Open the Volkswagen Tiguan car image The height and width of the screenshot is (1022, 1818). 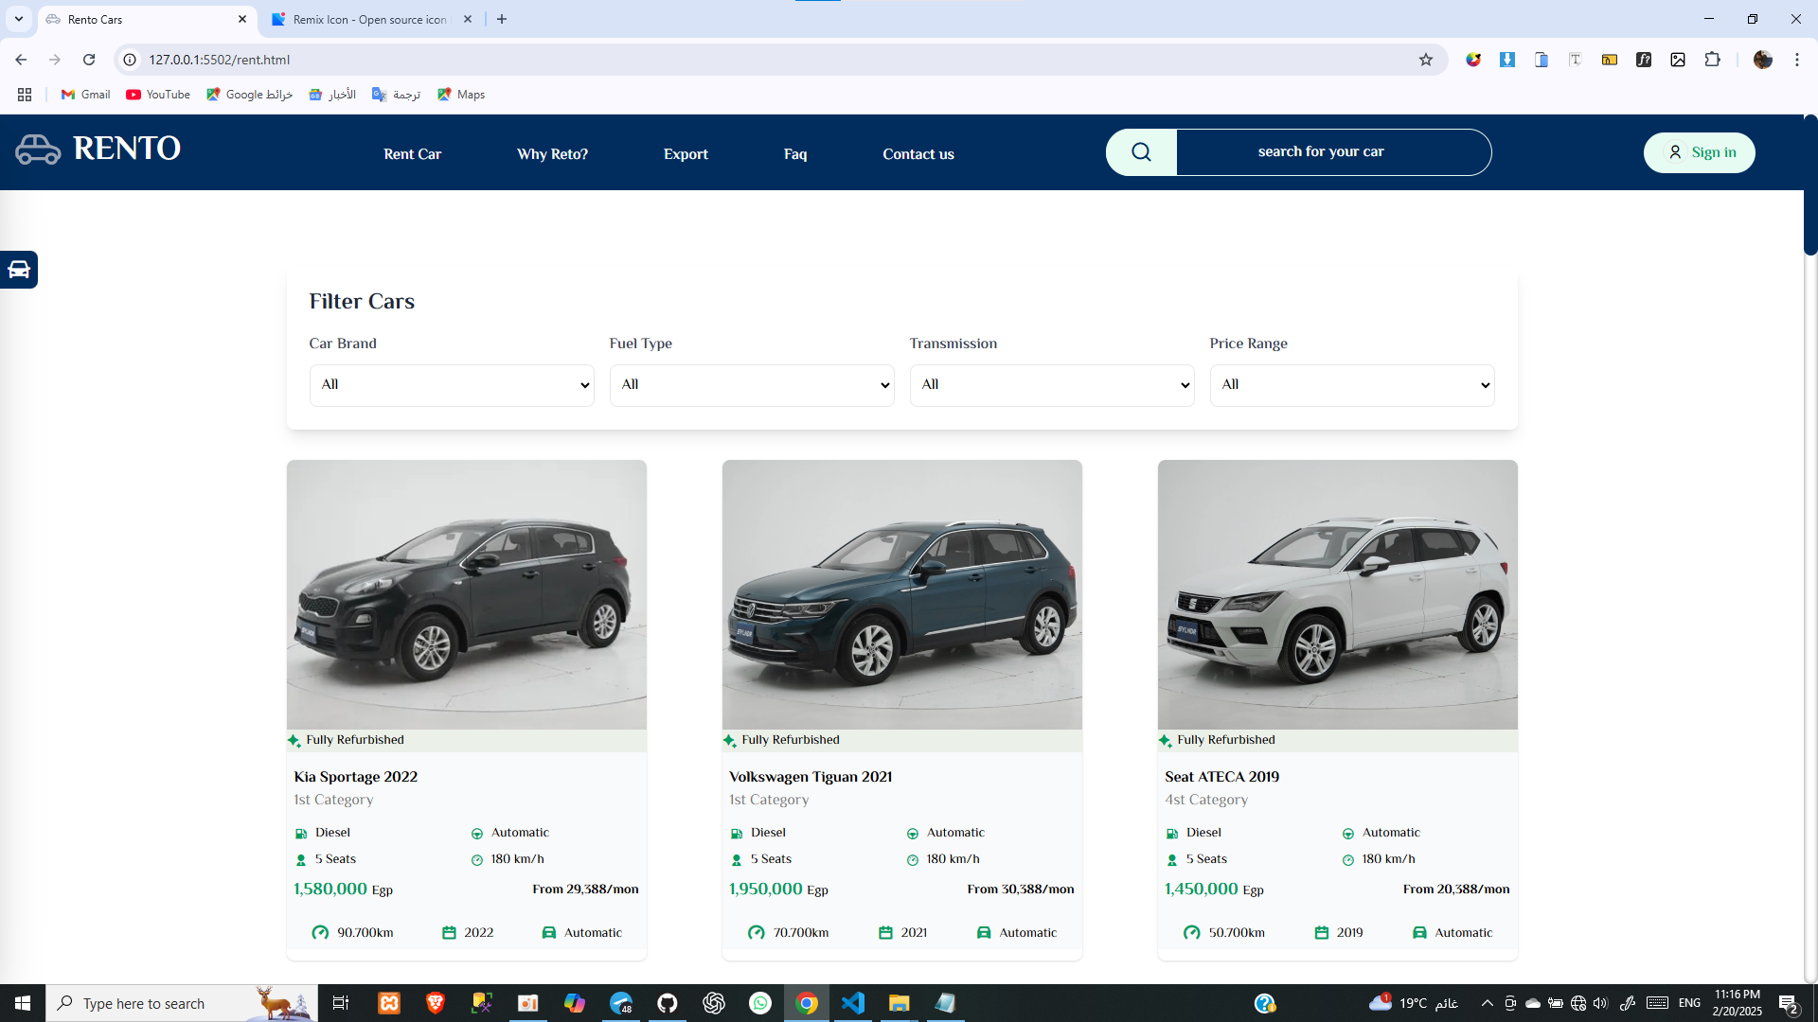[902, 594]
